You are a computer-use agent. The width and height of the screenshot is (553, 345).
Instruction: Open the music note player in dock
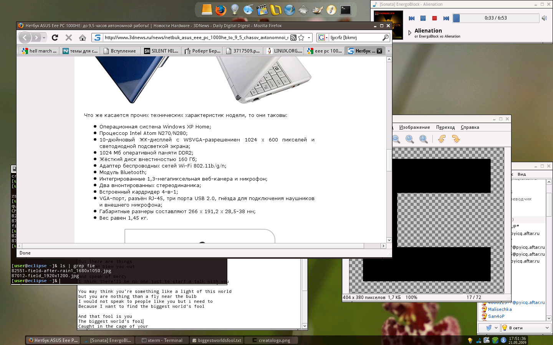point(248,10)
